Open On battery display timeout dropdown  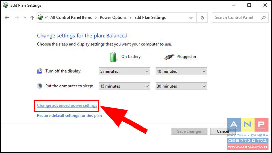point(124,71)
